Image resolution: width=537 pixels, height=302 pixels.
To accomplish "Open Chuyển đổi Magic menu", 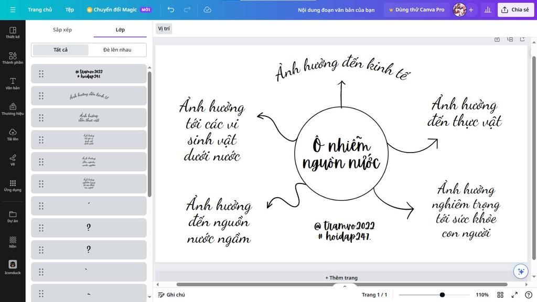I will click(119, 9).
